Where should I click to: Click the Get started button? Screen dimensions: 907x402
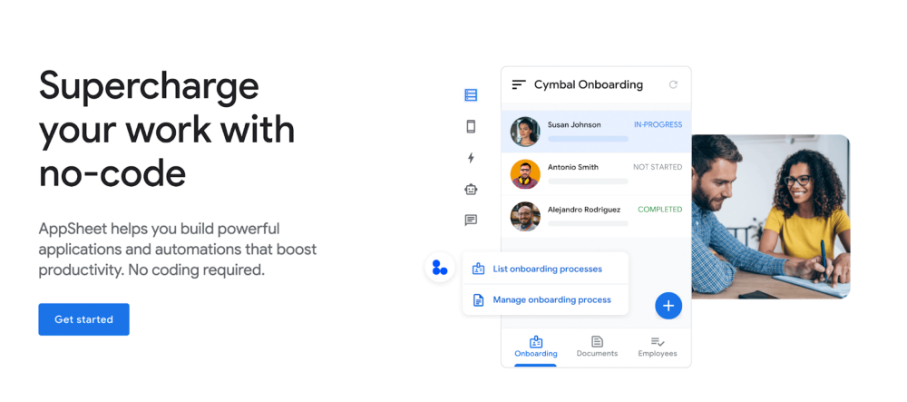[x=83, y=319]
